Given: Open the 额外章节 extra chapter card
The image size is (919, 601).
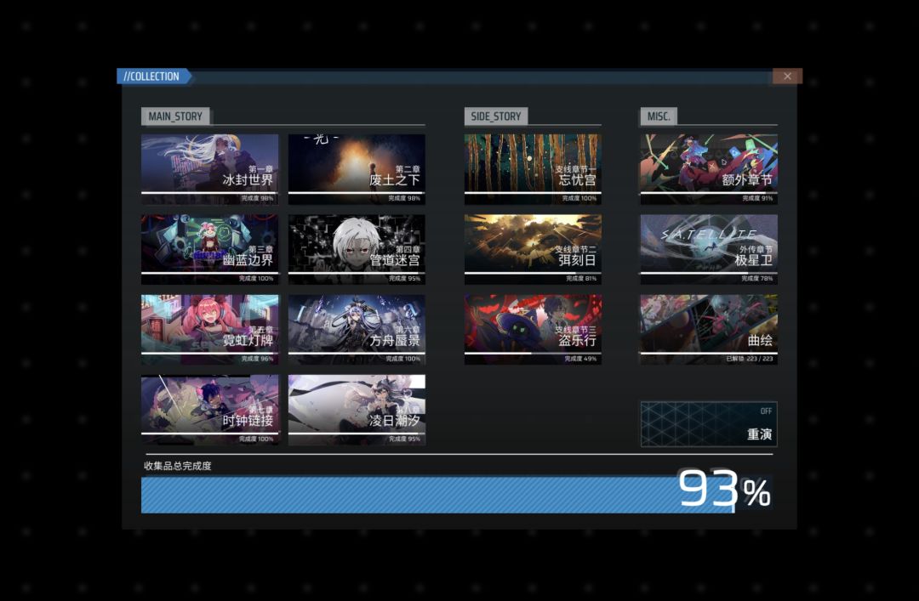Looking at the screenshot, I should [709, 168].
